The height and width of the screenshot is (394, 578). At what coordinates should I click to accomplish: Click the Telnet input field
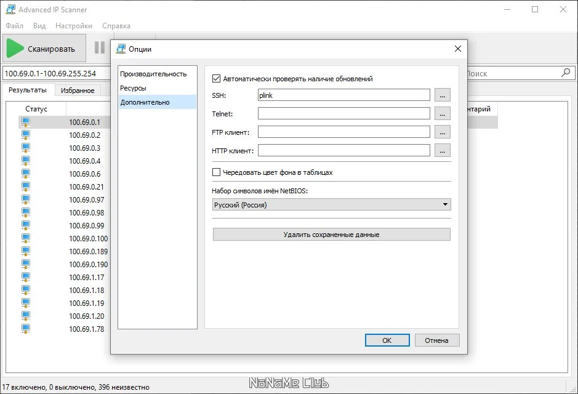pos(344,113)
